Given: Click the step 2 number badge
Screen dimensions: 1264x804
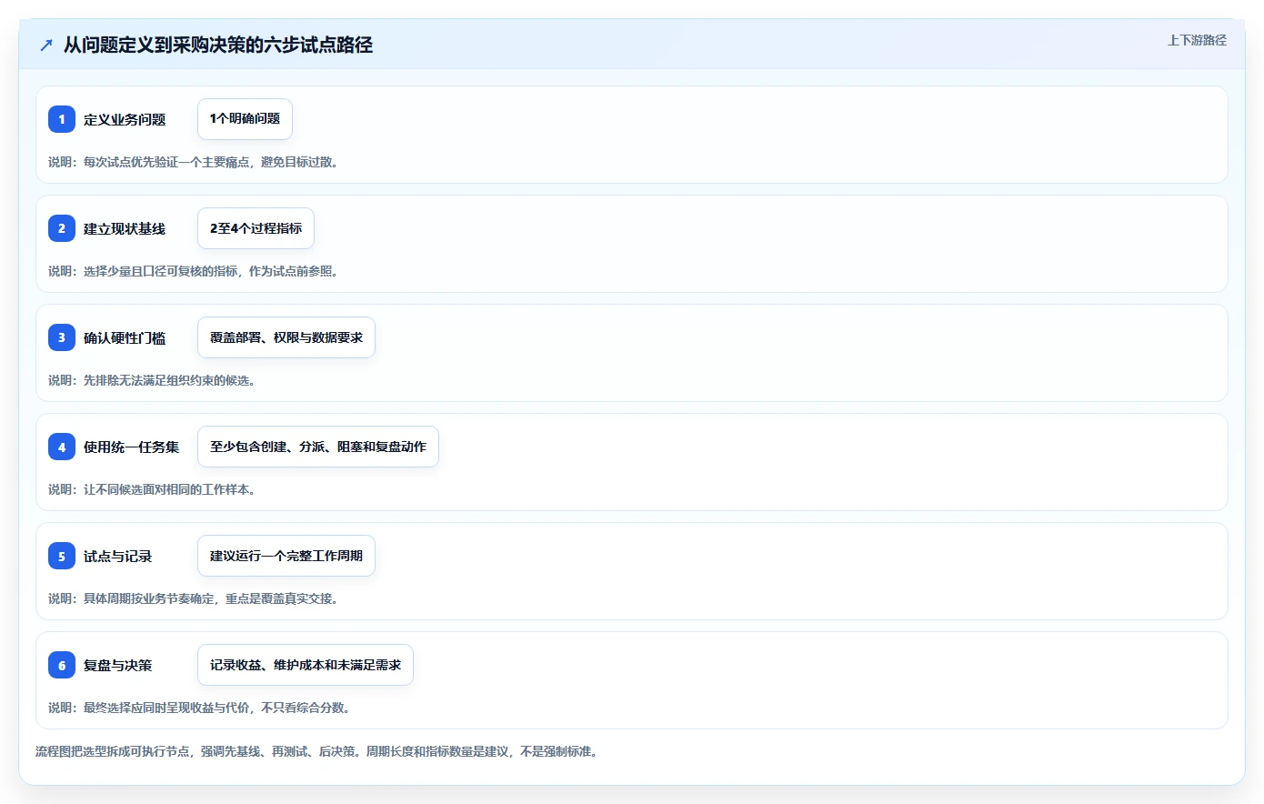Looking at the screenshot, I should click(x=62, y=228).
